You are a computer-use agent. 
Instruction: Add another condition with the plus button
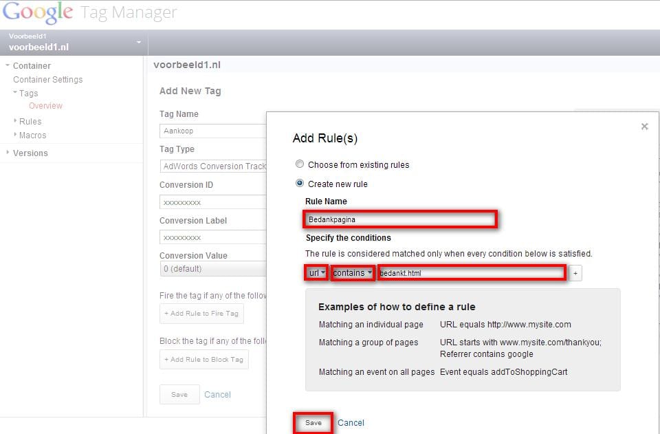(575, 273)
